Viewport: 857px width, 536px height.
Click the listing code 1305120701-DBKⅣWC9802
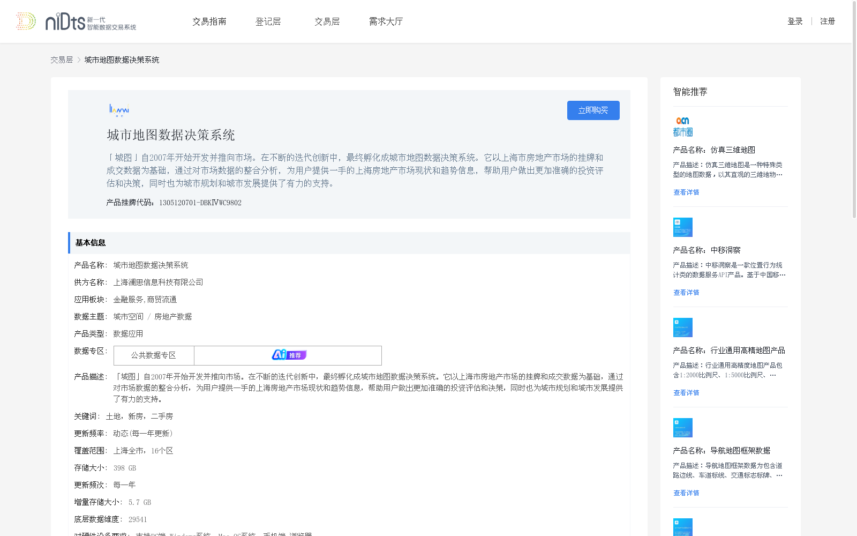(200, 203)
